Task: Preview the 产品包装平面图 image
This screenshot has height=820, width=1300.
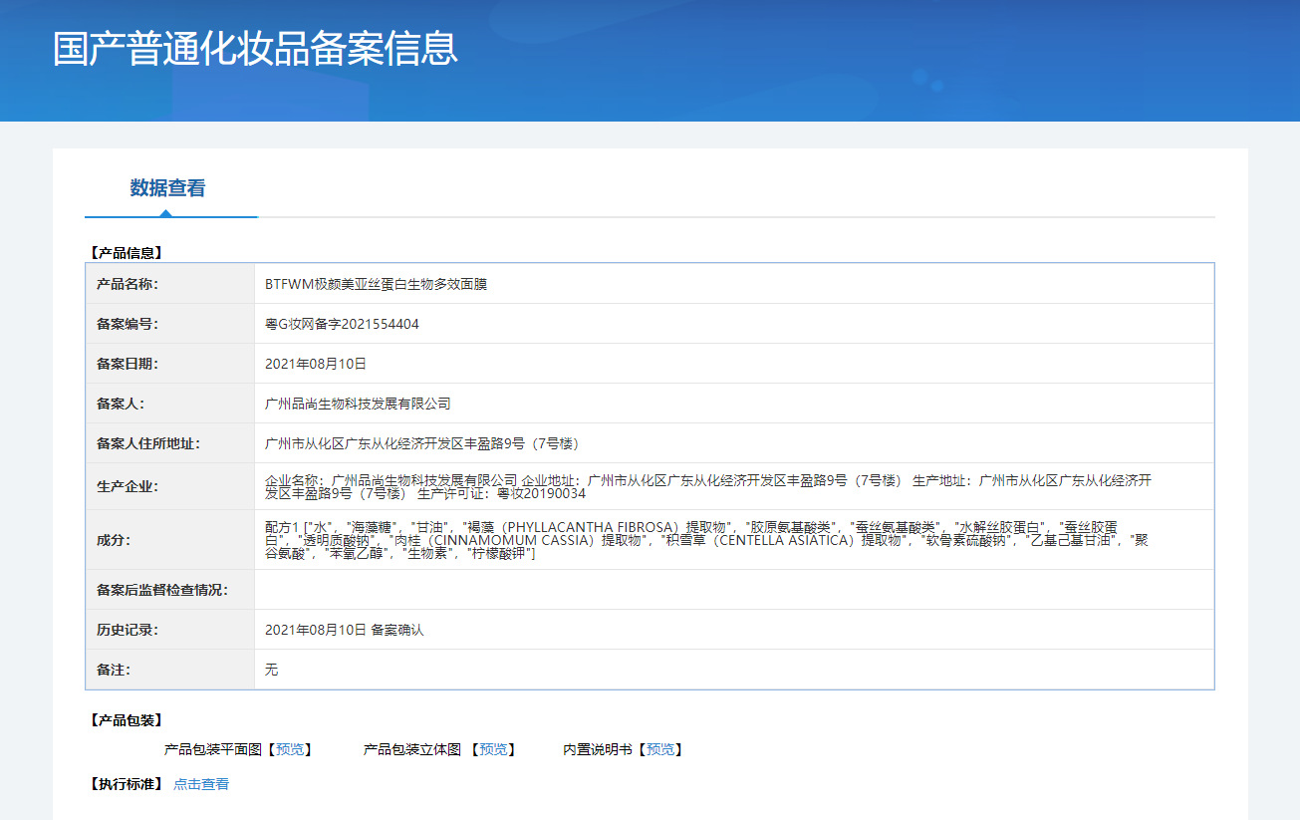Action: (x=290, y=749)
